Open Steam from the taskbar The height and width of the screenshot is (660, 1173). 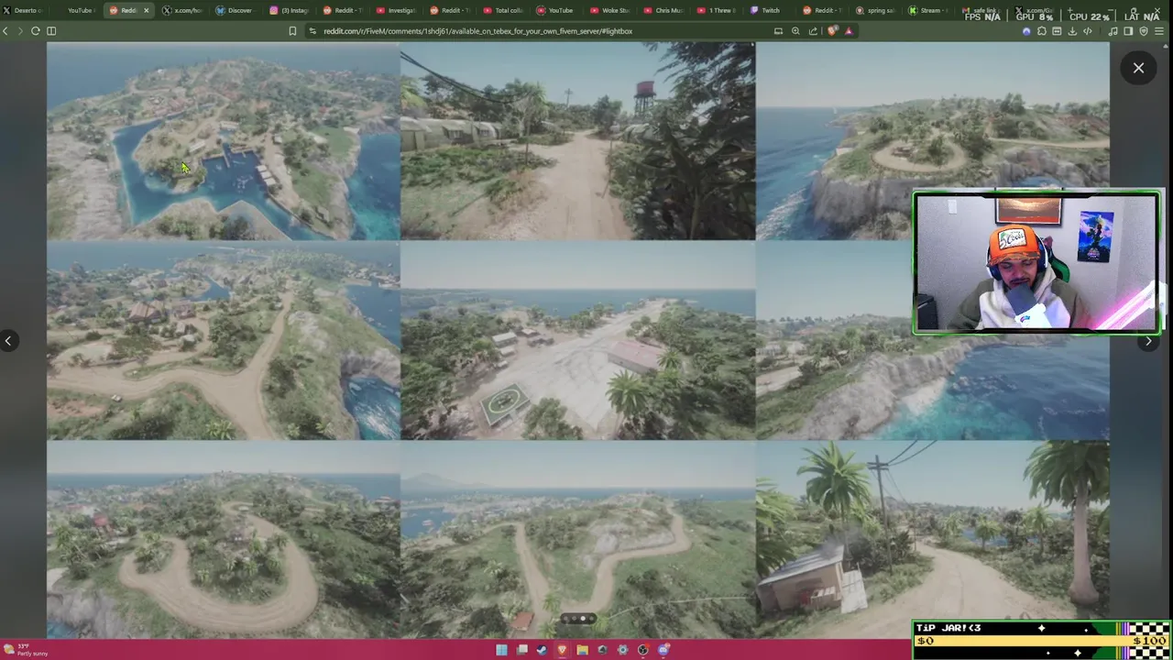(542, 650)
